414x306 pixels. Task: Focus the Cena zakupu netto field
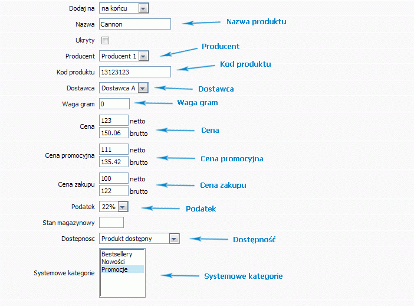[x=114, y=178]
